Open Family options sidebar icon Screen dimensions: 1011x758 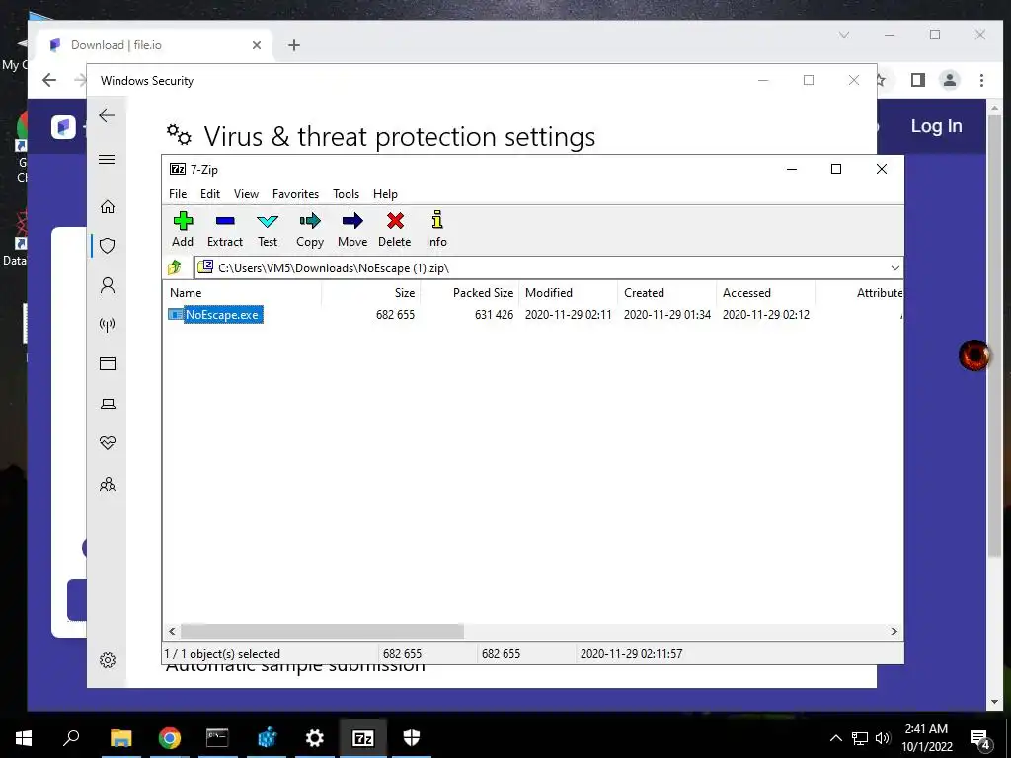pos(108,484)
